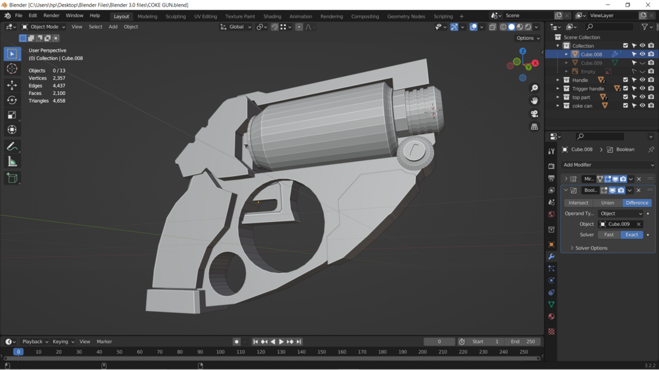Click the timeline horizontal scrollbar
The width and height of the screenshot is (659, 370).
[x=271, y=358]
